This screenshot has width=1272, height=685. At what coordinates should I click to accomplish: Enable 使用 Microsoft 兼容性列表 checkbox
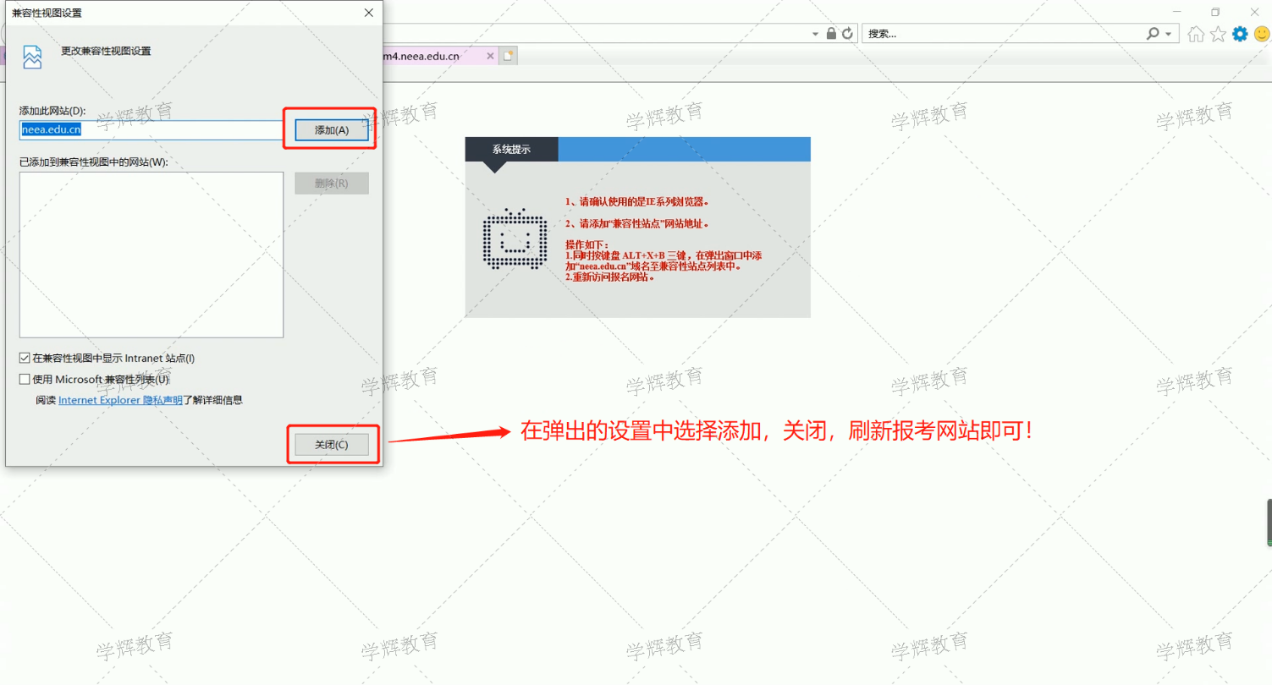(x=25, y=380)
